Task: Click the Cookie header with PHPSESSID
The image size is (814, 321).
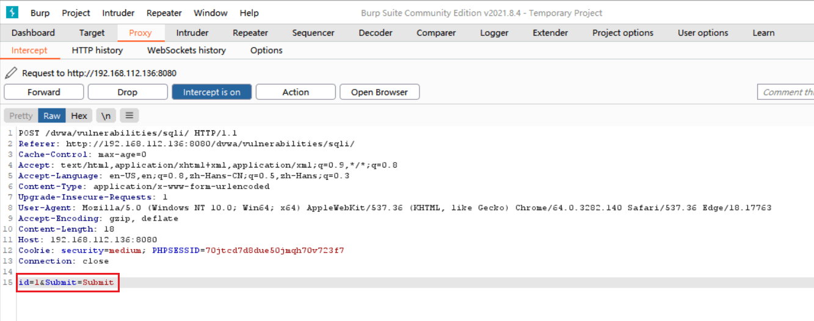Action: pyautogui.click(x=181, y=250)
